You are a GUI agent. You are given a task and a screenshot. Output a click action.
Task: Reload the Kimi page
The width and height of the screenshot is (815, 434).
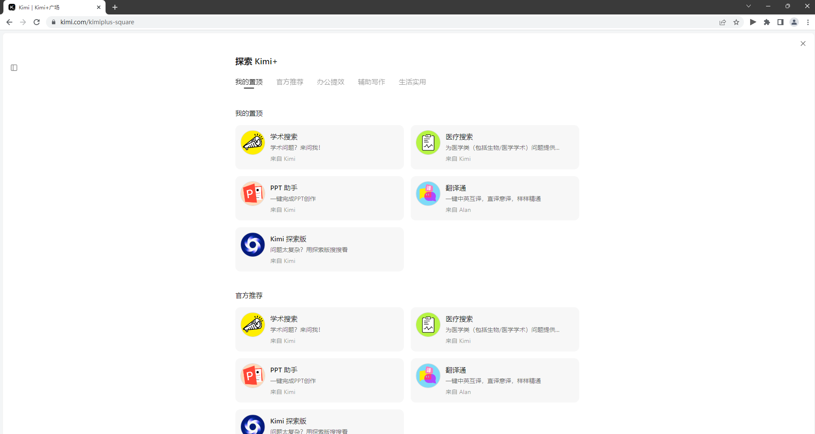coord(37,22)
